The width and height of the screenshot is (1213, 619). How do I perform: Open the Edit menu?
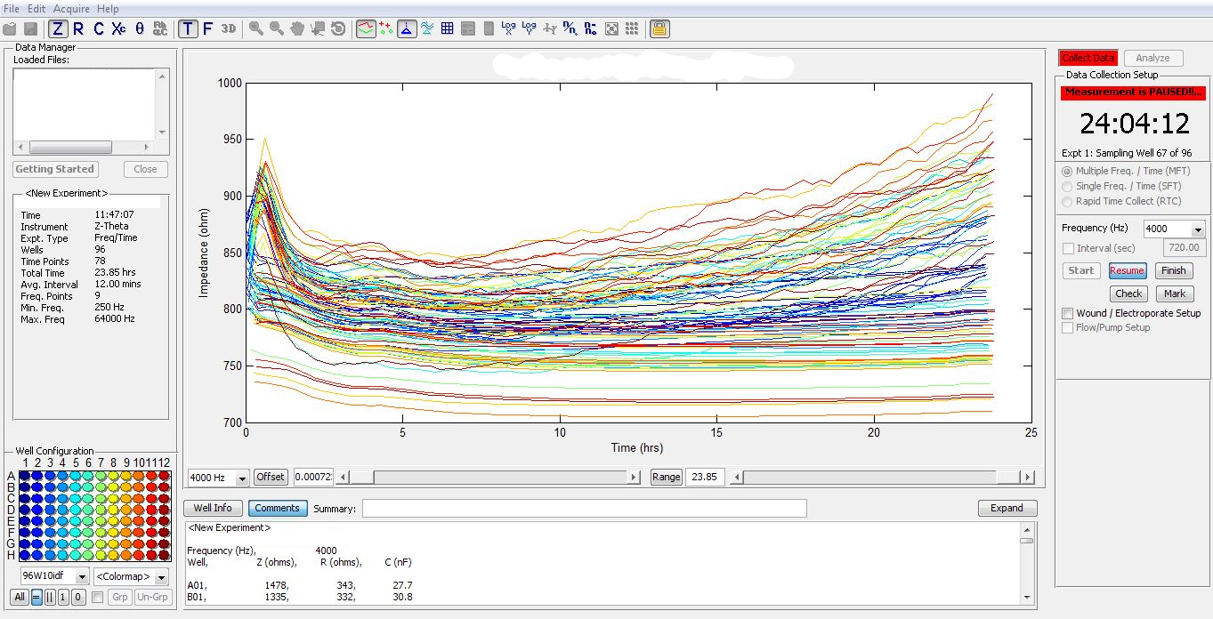click(36, 9)
